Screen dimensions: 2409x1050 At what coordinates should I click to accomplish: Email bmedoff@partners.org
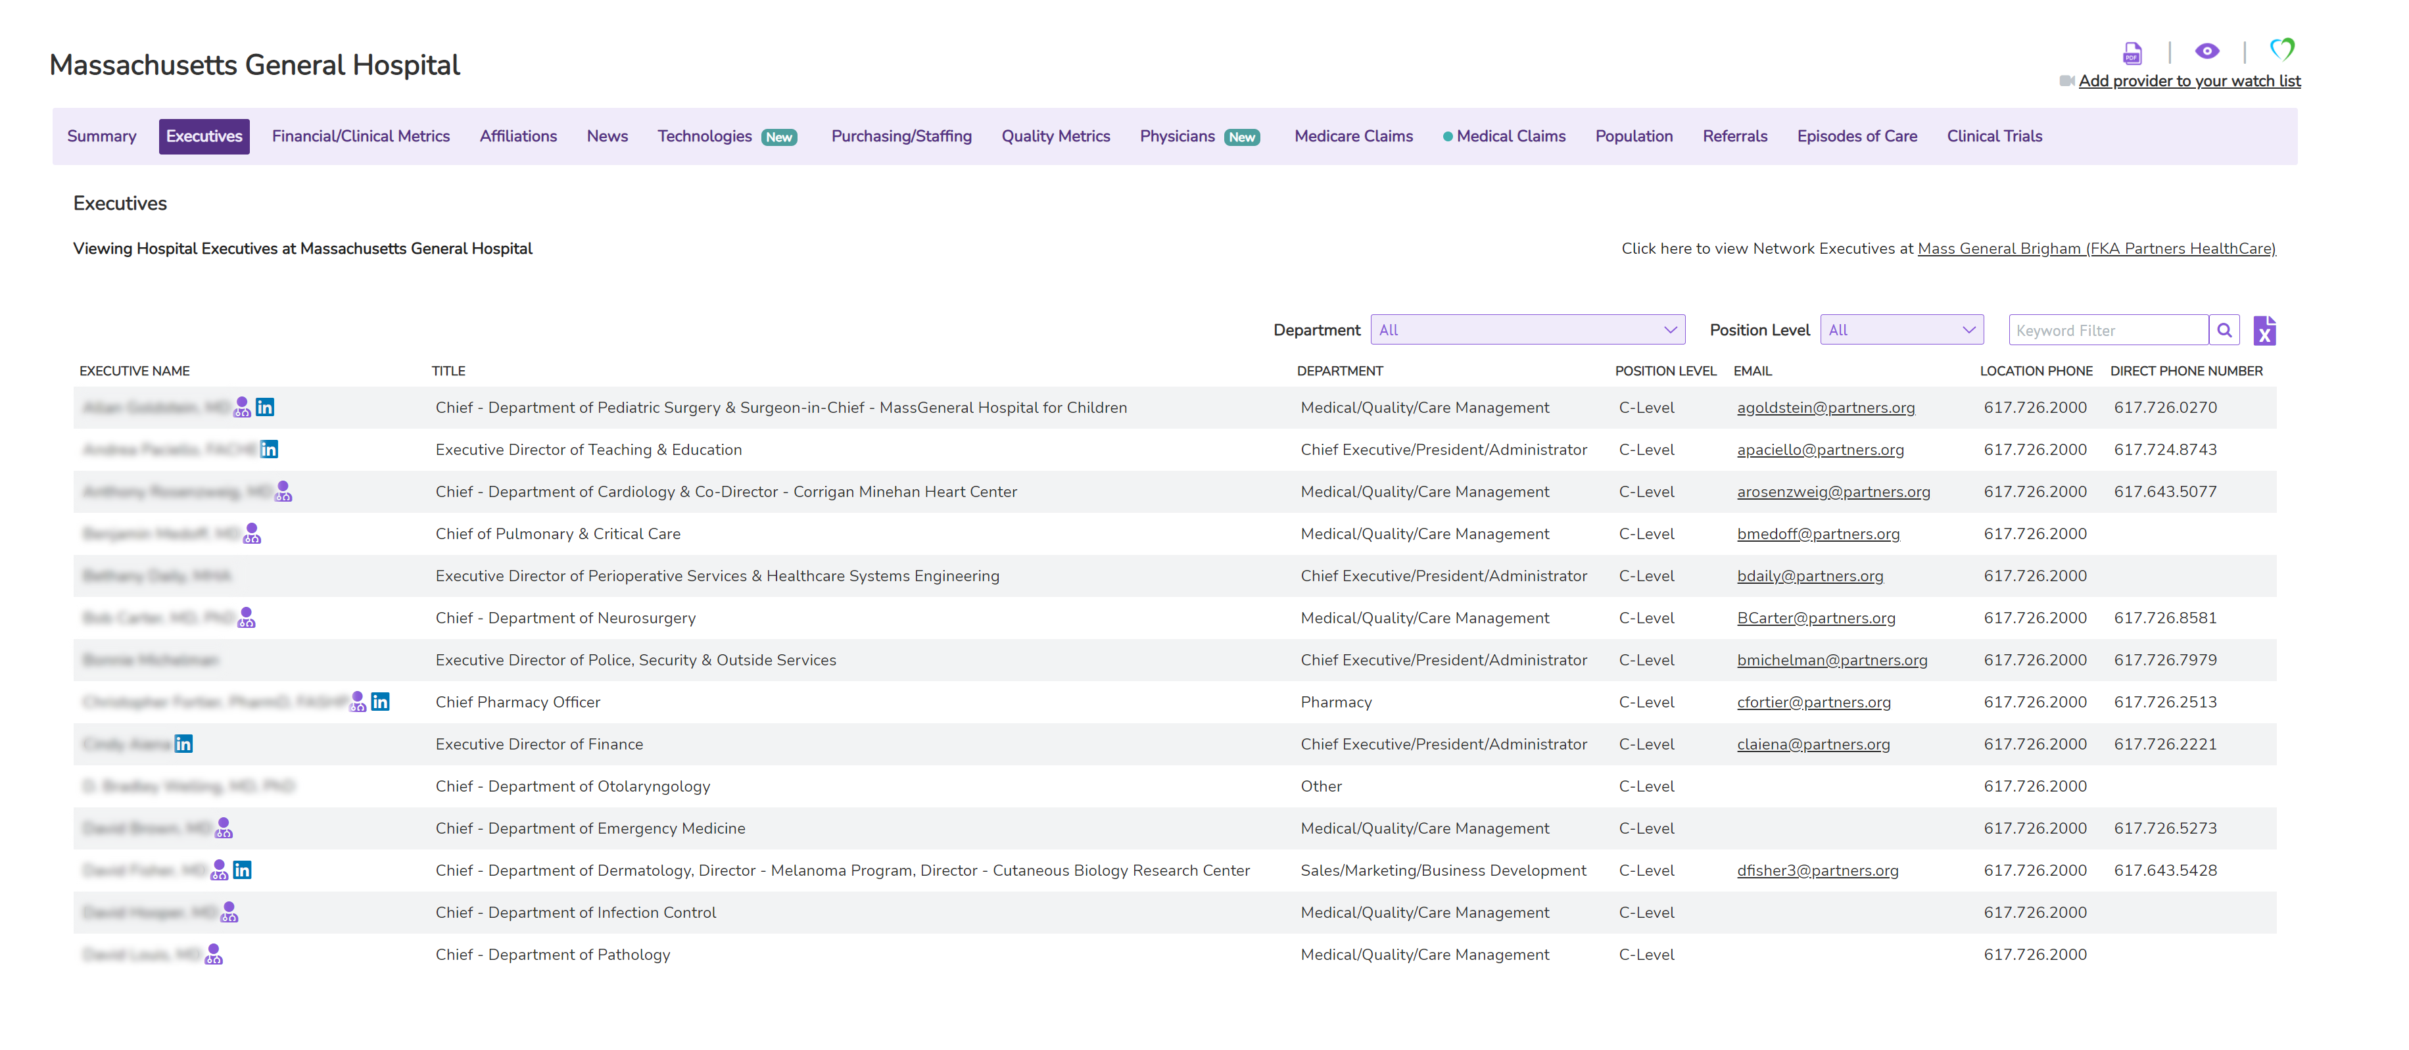(x=1818, y=534)
